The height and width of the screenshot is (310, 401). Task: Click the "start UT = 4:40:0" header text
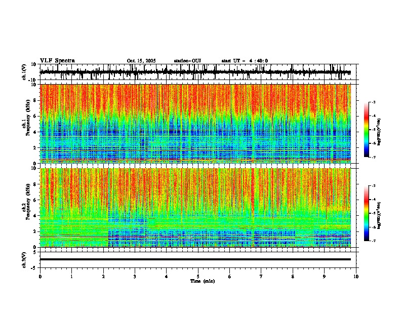[x=245, y=61]
